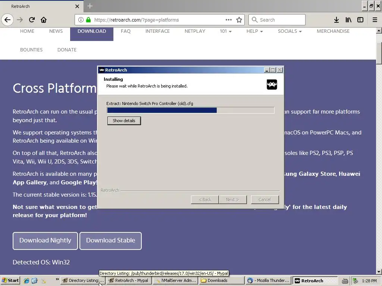Click the green padlock security icon

(88, 20)
